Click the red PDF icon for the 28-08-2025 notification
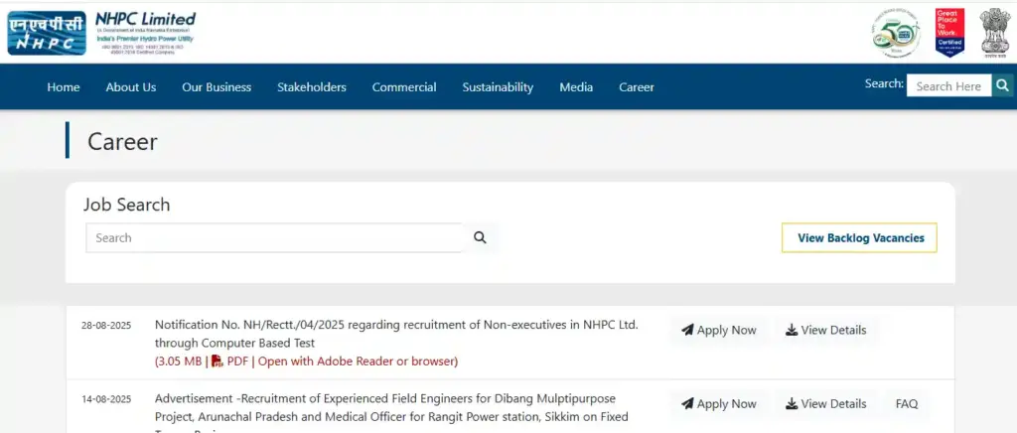The width and height of the screenshot is (1017, 433). click(x=217, y=361)
